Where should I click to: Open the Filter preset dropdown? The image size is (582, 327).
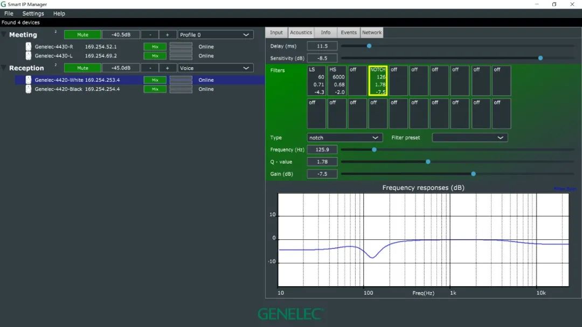pos(470,137)
